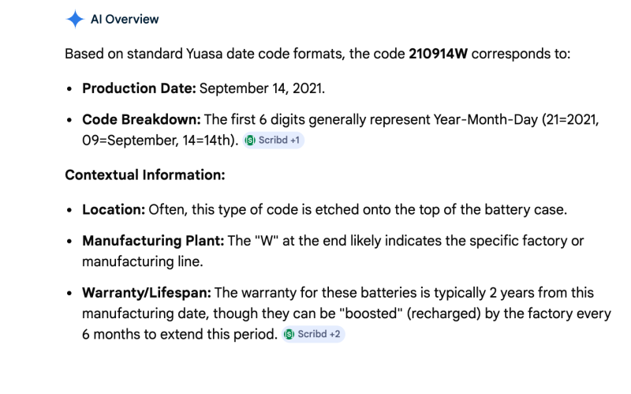
Task: Click the Location bullet label
Action: (x=113, y=209)
